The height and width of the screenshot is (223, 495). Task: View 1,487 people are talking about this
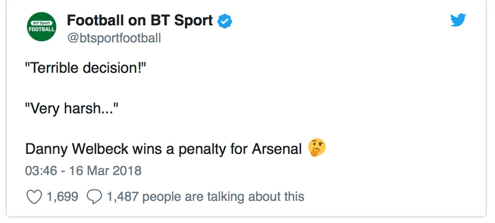coord(205,197)
